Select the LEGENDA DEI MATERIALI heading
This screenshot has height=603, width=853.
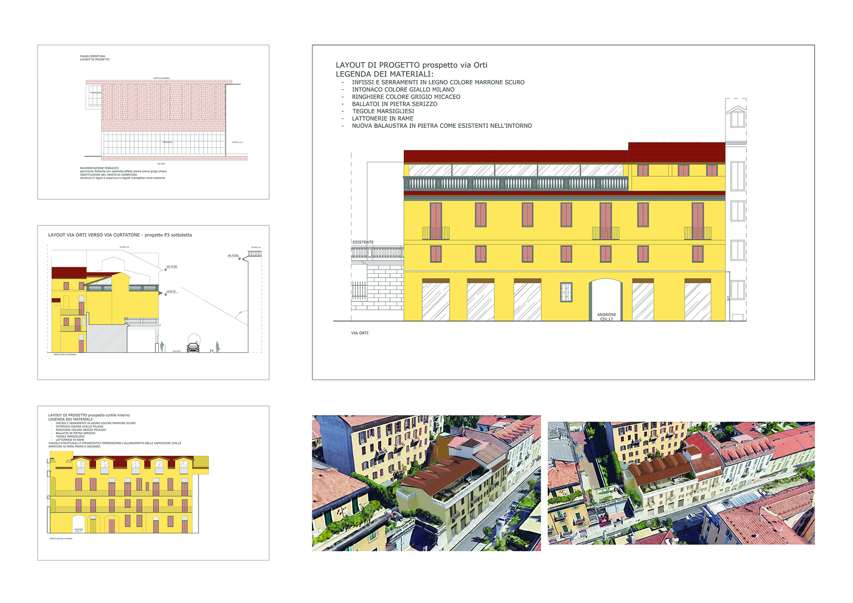384,74
